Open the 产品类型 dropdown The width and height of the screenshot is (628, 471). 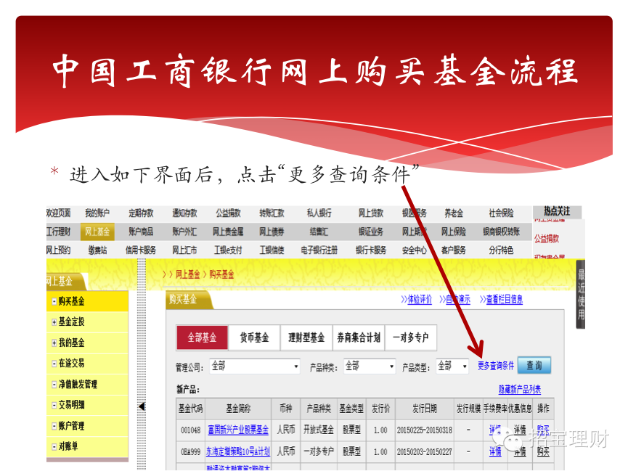pyautogui.click(x=452, y=366)
